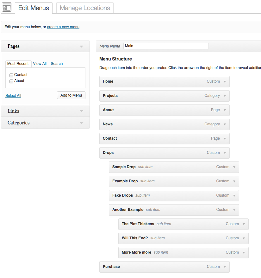Collapse the Pages panel
The width and height of the screenshot is (261, 278).
click(x=81, y=47)
